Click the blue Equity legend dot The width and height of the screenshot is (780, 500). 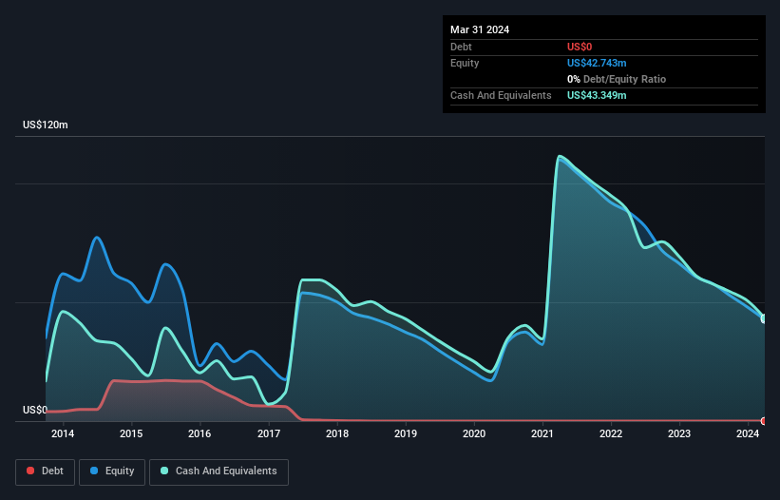94,471
